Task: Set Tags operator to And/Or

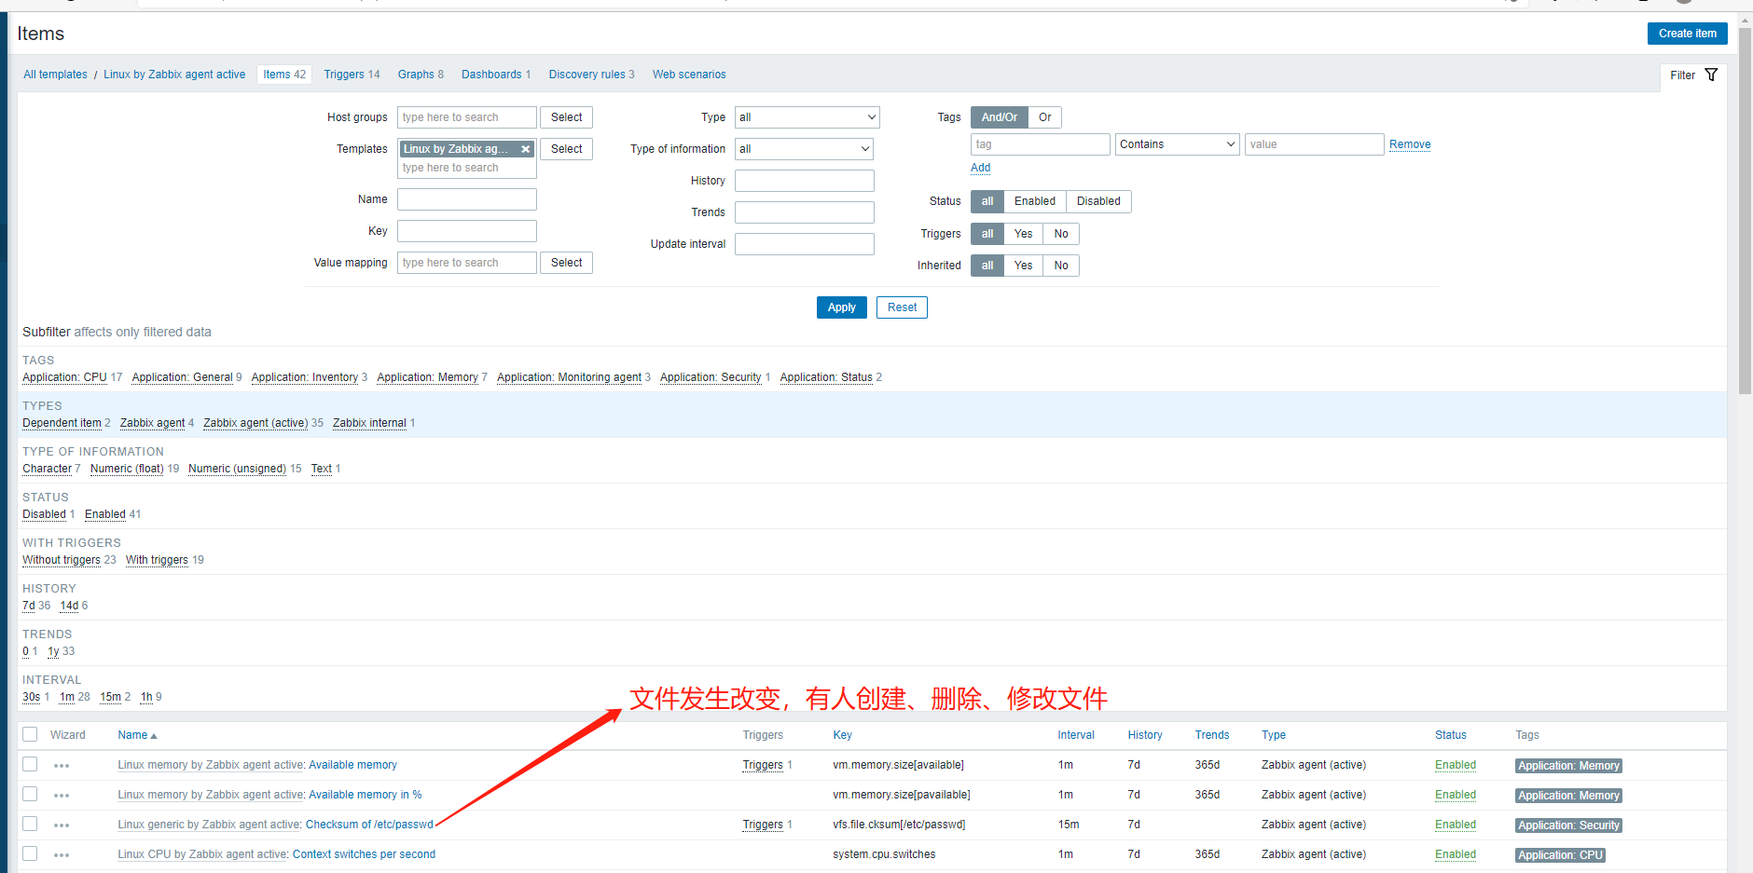Action: [999, 117]
